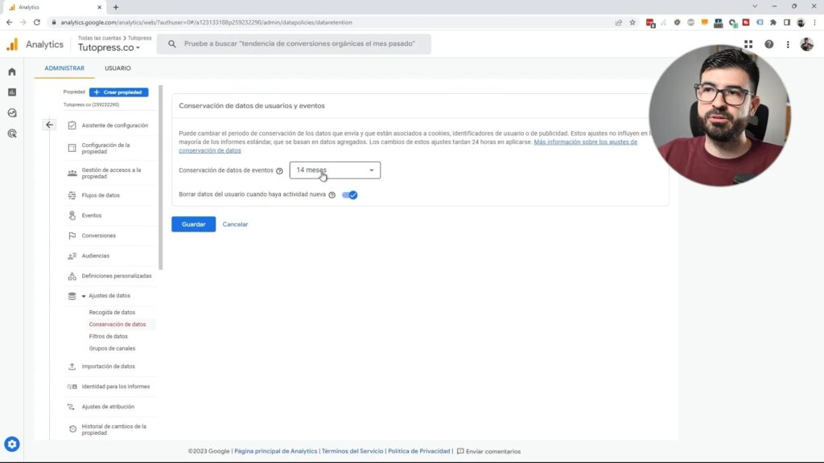Open Gestión de accesos a la propiedad
This screenshot has width=824, height=463.
tap(111, 174)
